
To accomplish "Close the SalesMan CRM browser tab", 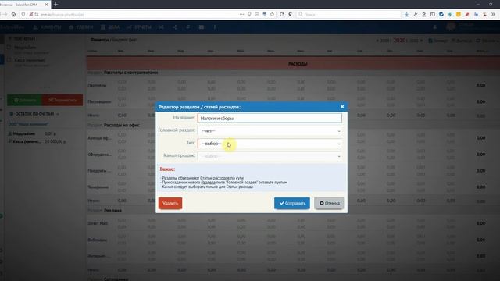I will click(47, 5).
